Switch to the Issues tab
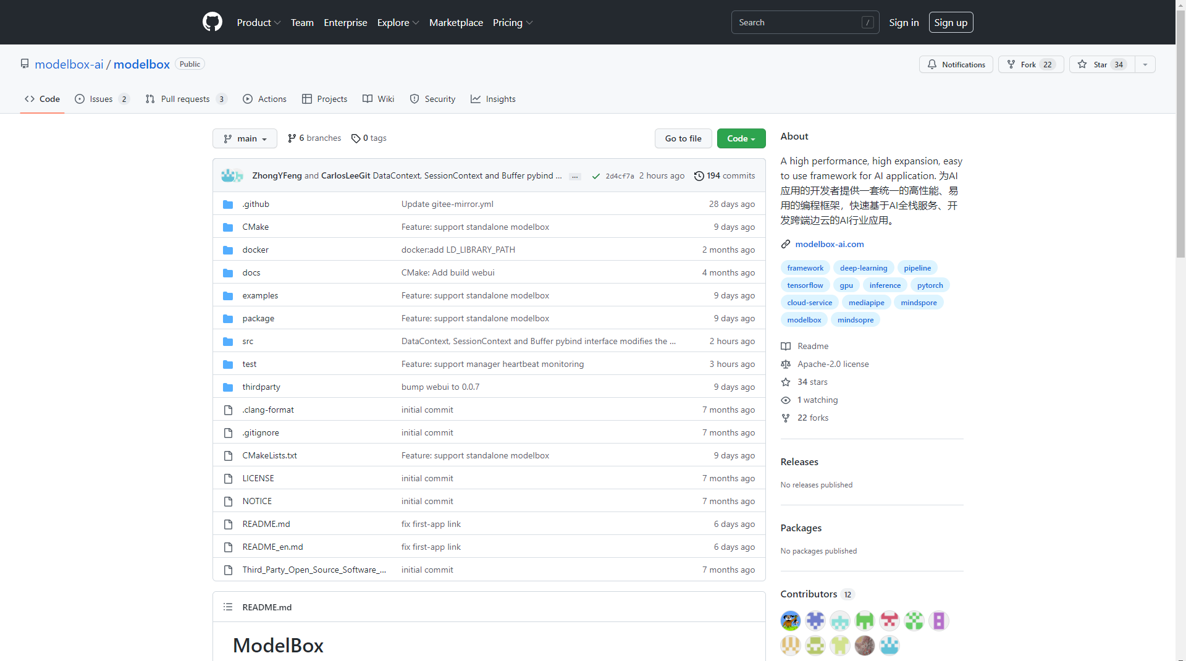 [x=102, y=99]
